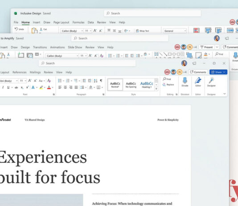This screenshot has height=206, width=238.
Task: Click Wrap Text in Excel window
Action: click(142, 31)
